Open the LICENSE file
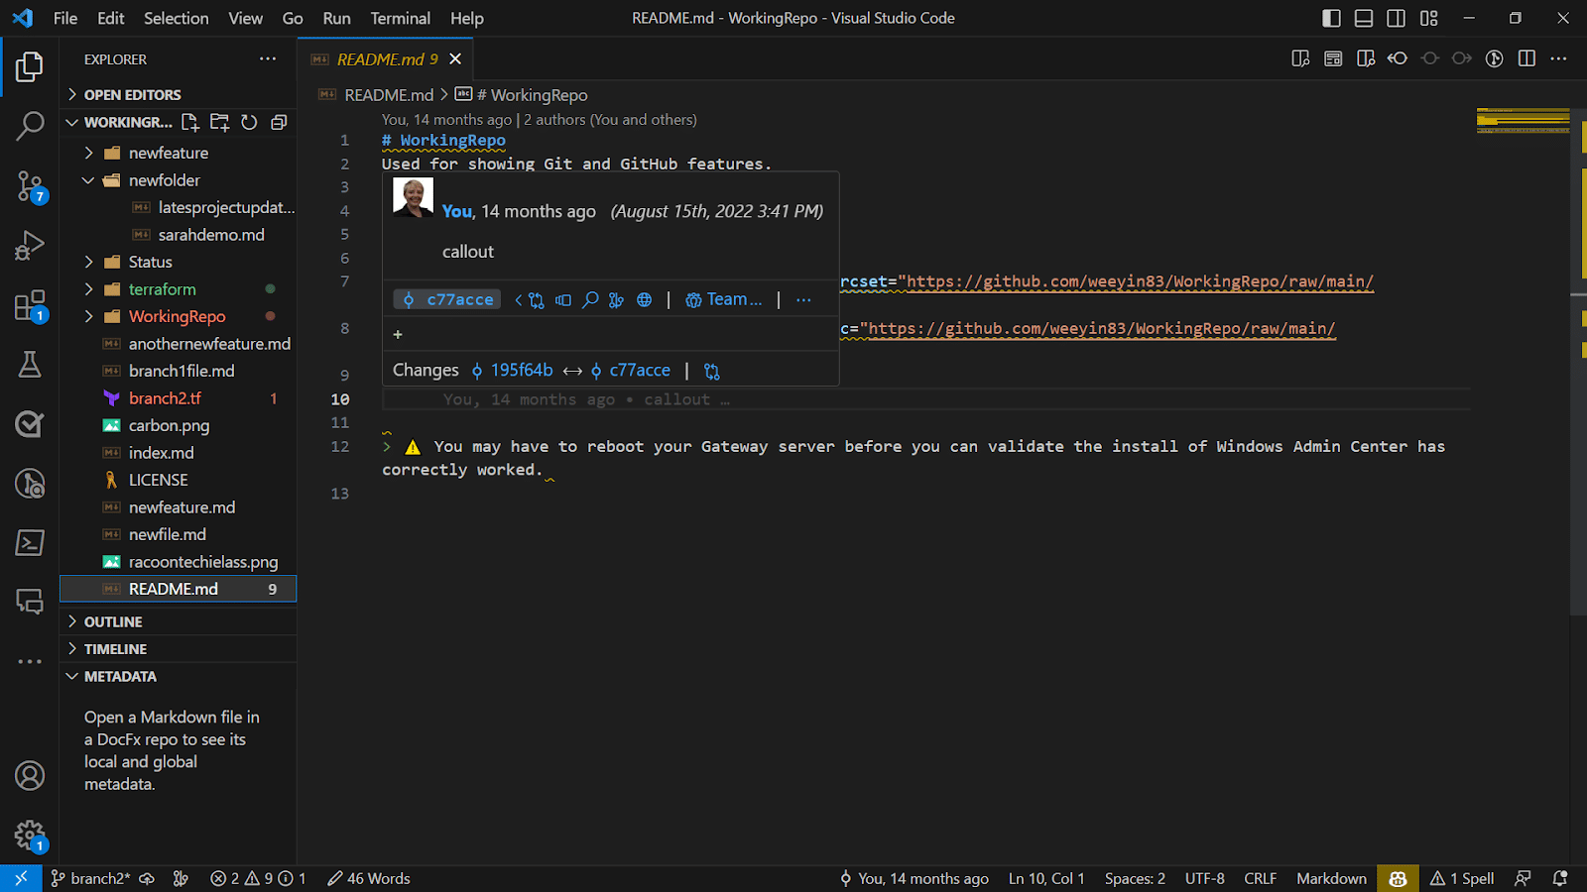The image size is (1587, 892). 179,480
